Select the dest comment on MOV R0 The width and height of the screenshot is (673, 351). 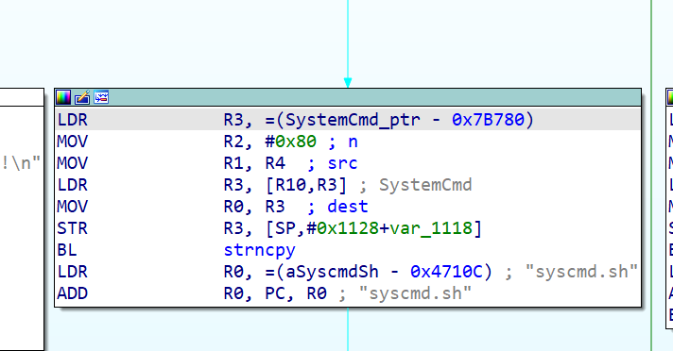pos(347,207)
